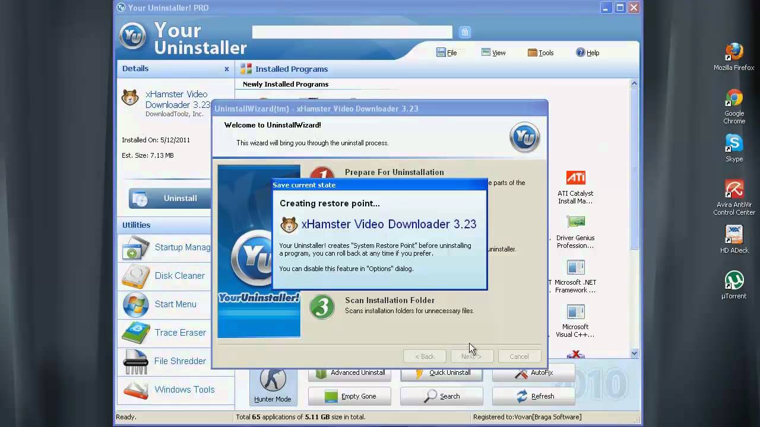Click the large Uninstall button
This screenshot has height=427, width=760.
(x=170, y=198)
